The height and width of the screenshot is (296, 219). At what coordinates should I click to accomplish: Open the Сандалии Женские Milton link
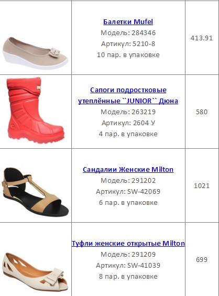coord(128,170)
